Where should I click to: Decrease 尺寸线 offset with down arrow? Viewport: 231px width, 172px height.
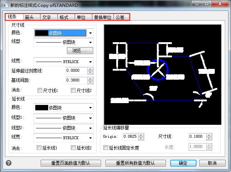coord(209,138)
